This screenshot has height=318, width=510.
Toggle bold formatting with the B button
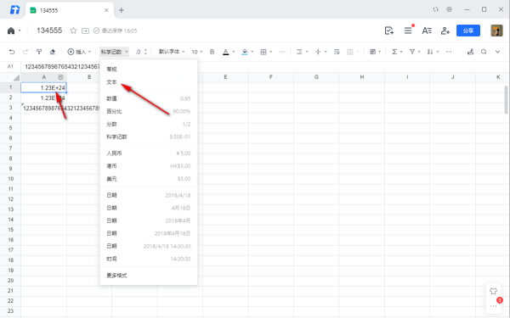pyautogui.click(x=212, y=52)
